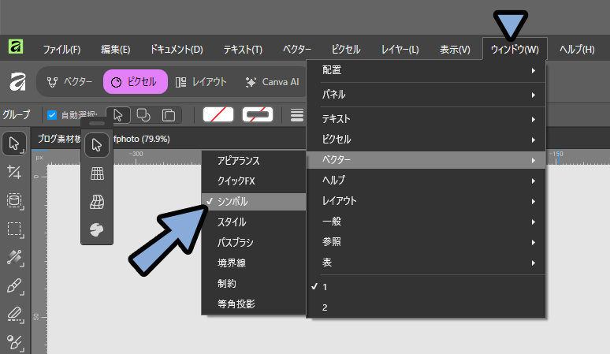Click the Affinity home logo icon
Viewport: 610px width, 354px height.
click(16, 82)
